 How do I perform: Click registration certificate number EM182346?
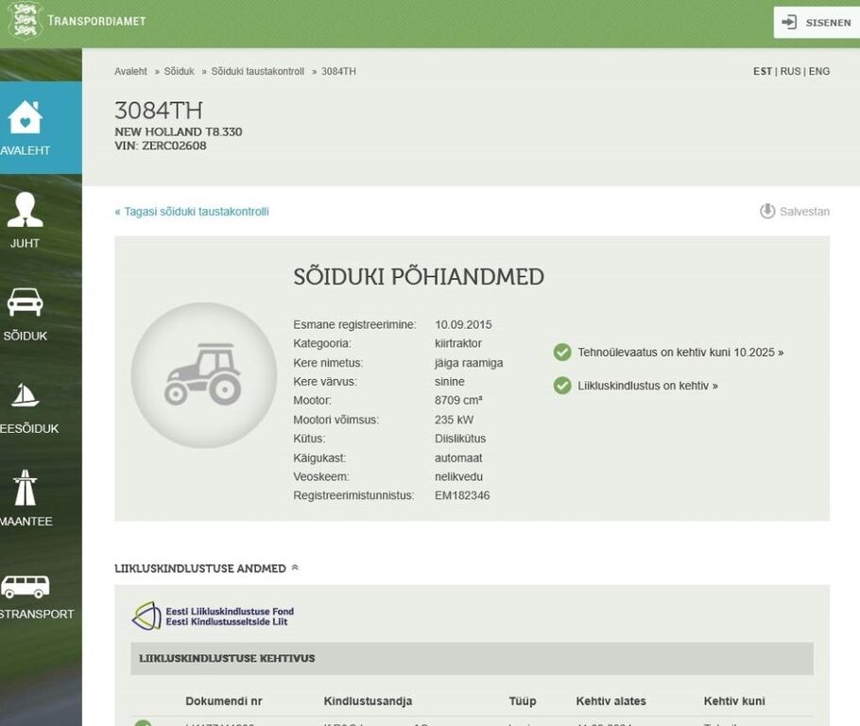pos(462,495)
